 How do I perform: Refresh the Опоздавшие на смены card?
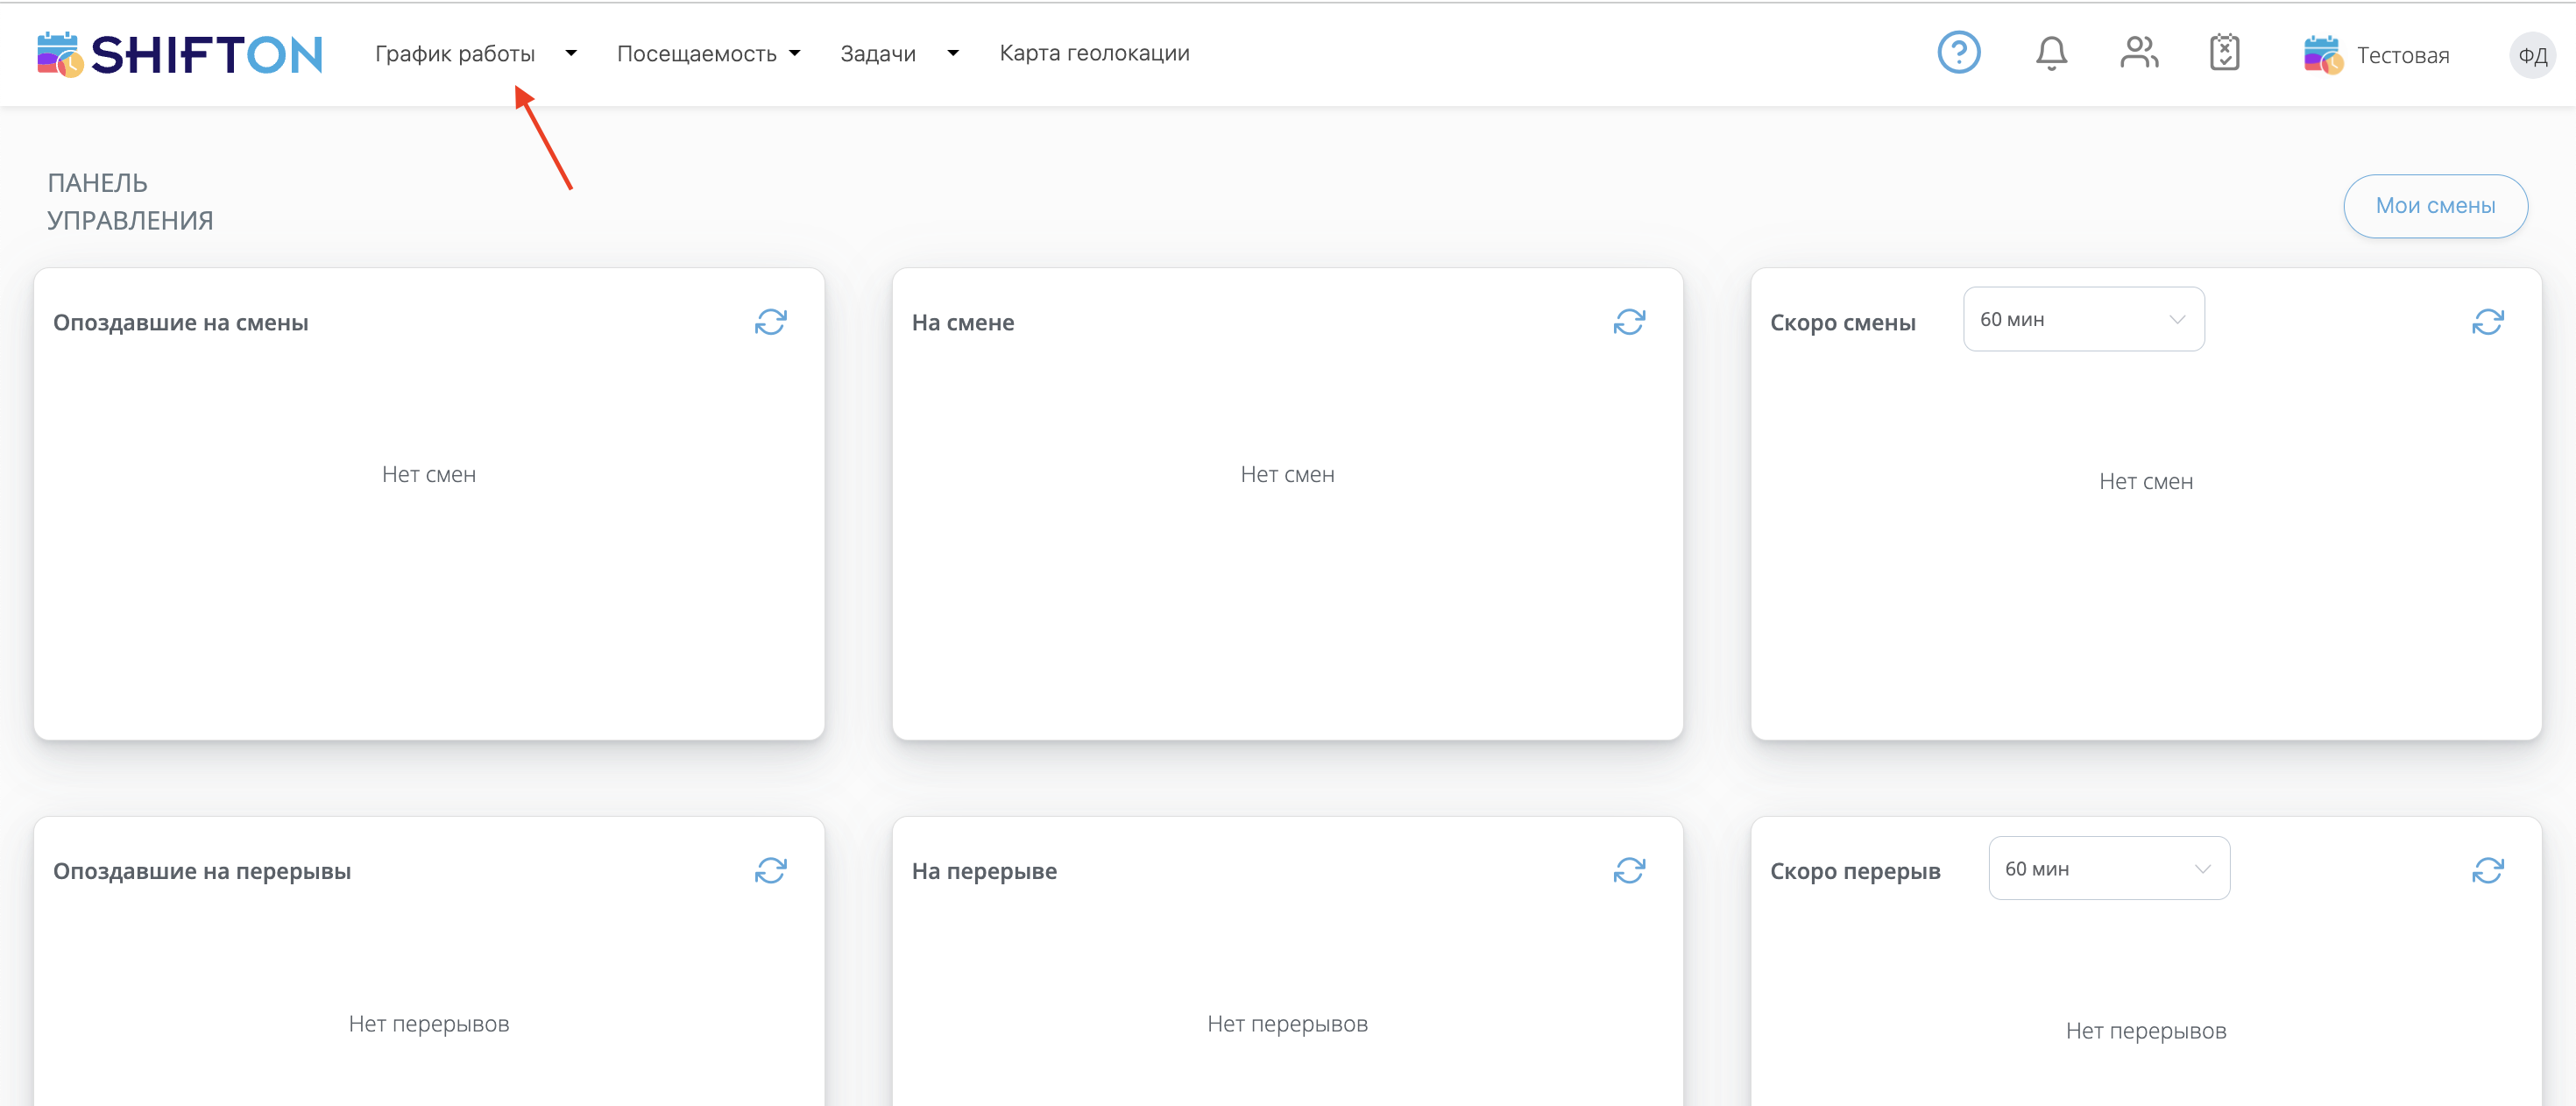tap(770, 322)
